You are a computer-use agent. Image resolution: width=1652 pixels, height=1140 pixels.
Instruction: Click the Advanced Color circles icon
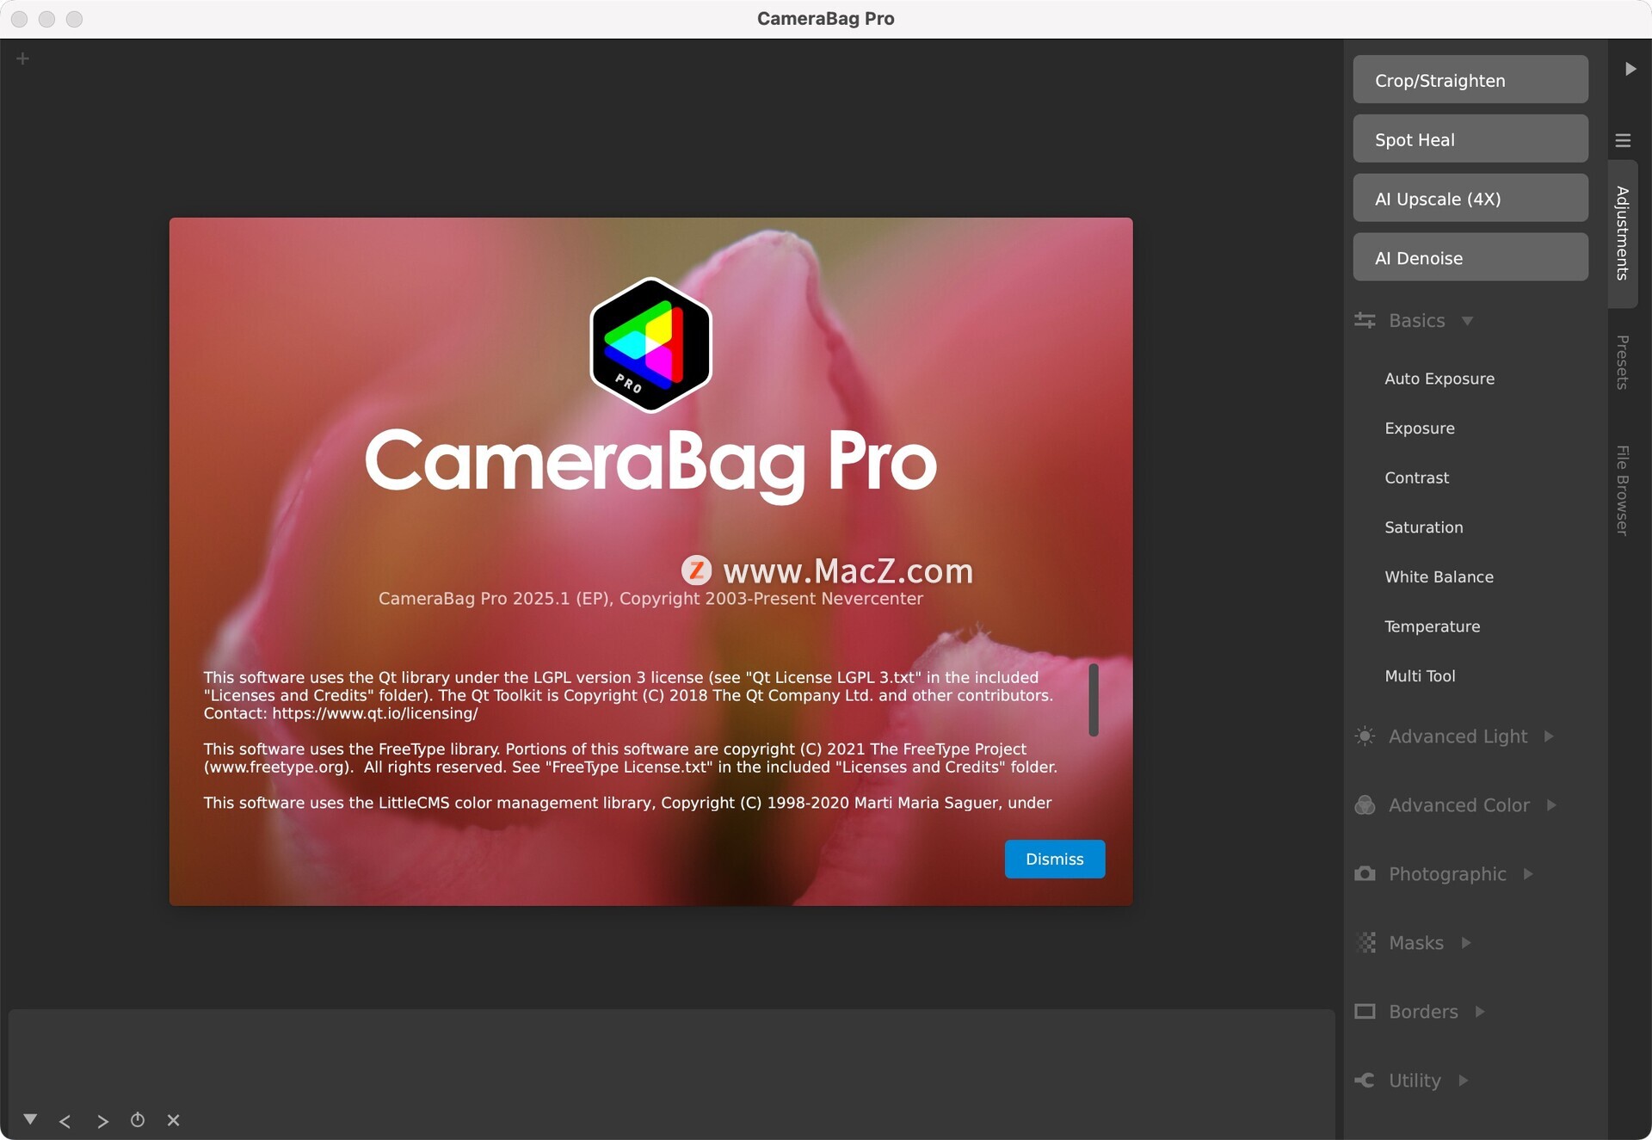pos(1365,804)
